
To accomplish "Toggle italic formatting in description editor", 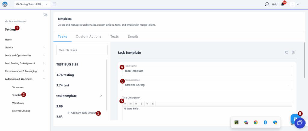I will click(141, 103).
